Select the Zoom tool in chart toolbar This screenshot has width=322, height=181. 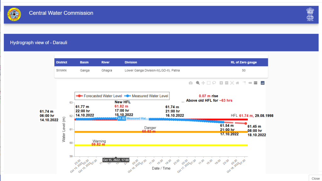(x=198, y=83)
